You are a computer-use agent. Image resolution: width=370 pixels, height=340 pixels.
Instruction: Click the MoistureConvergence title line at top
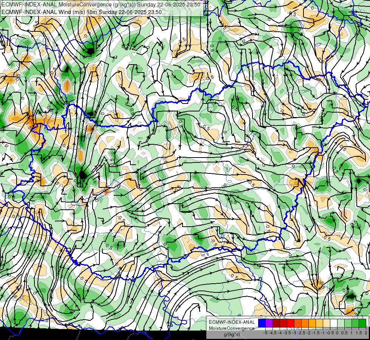pos(101,5)
